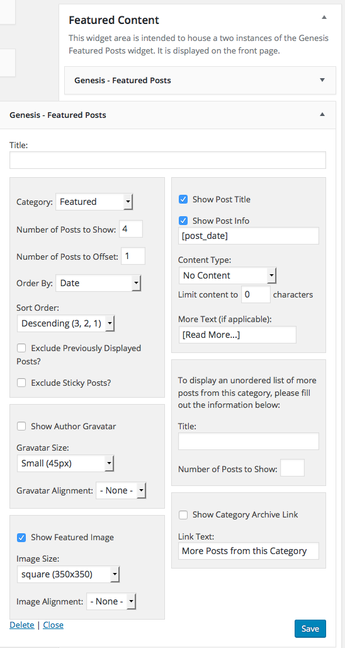Enable Exclude Previously Displayed Posts checkbox
Image resolution: width=345 pixels, height=648 pixels.
21,348
